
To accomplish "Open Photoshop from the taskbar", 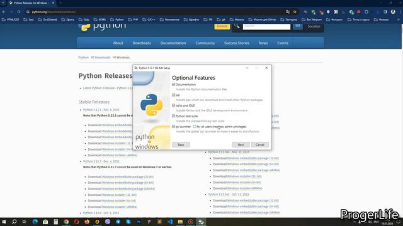I will 139,222.
